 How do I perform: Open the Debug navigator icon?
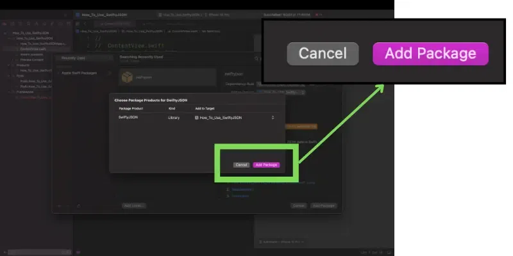tap(53, 24)
